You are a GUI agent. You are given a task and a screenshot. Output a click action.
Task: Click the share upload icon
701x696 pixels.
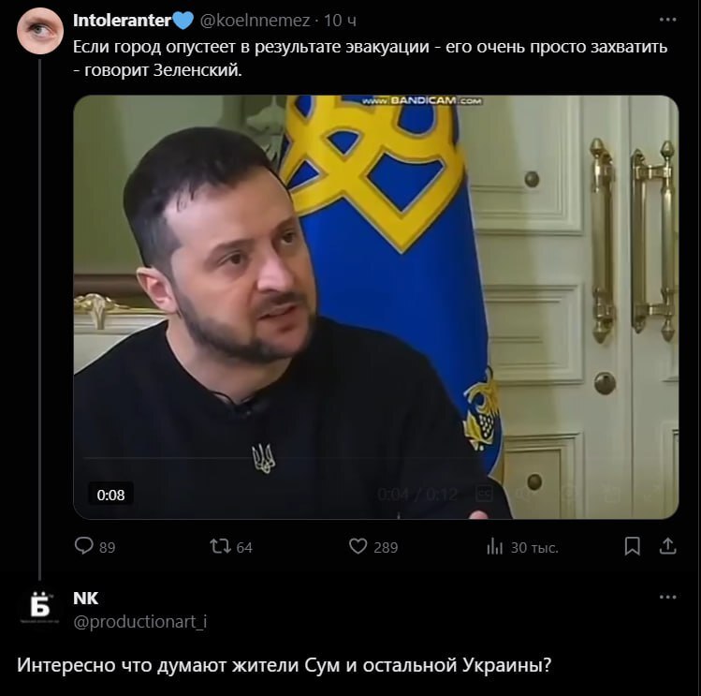[668, 546]
